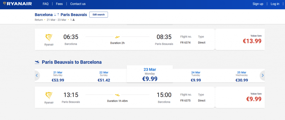285x120 pixels.
Task: Select the 22 Mar Sunday fare tab
Action: point(104,76)
